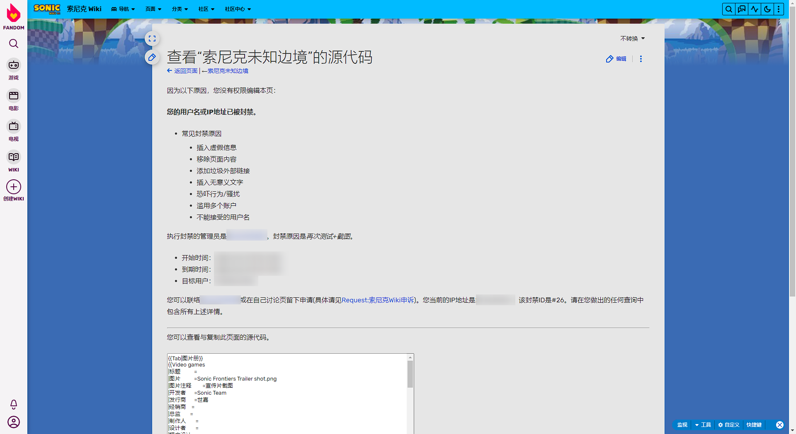The width and height of the screenshot is (796, 434).
Task: Click the list item 移除页面内容
Action: [216, 159]
